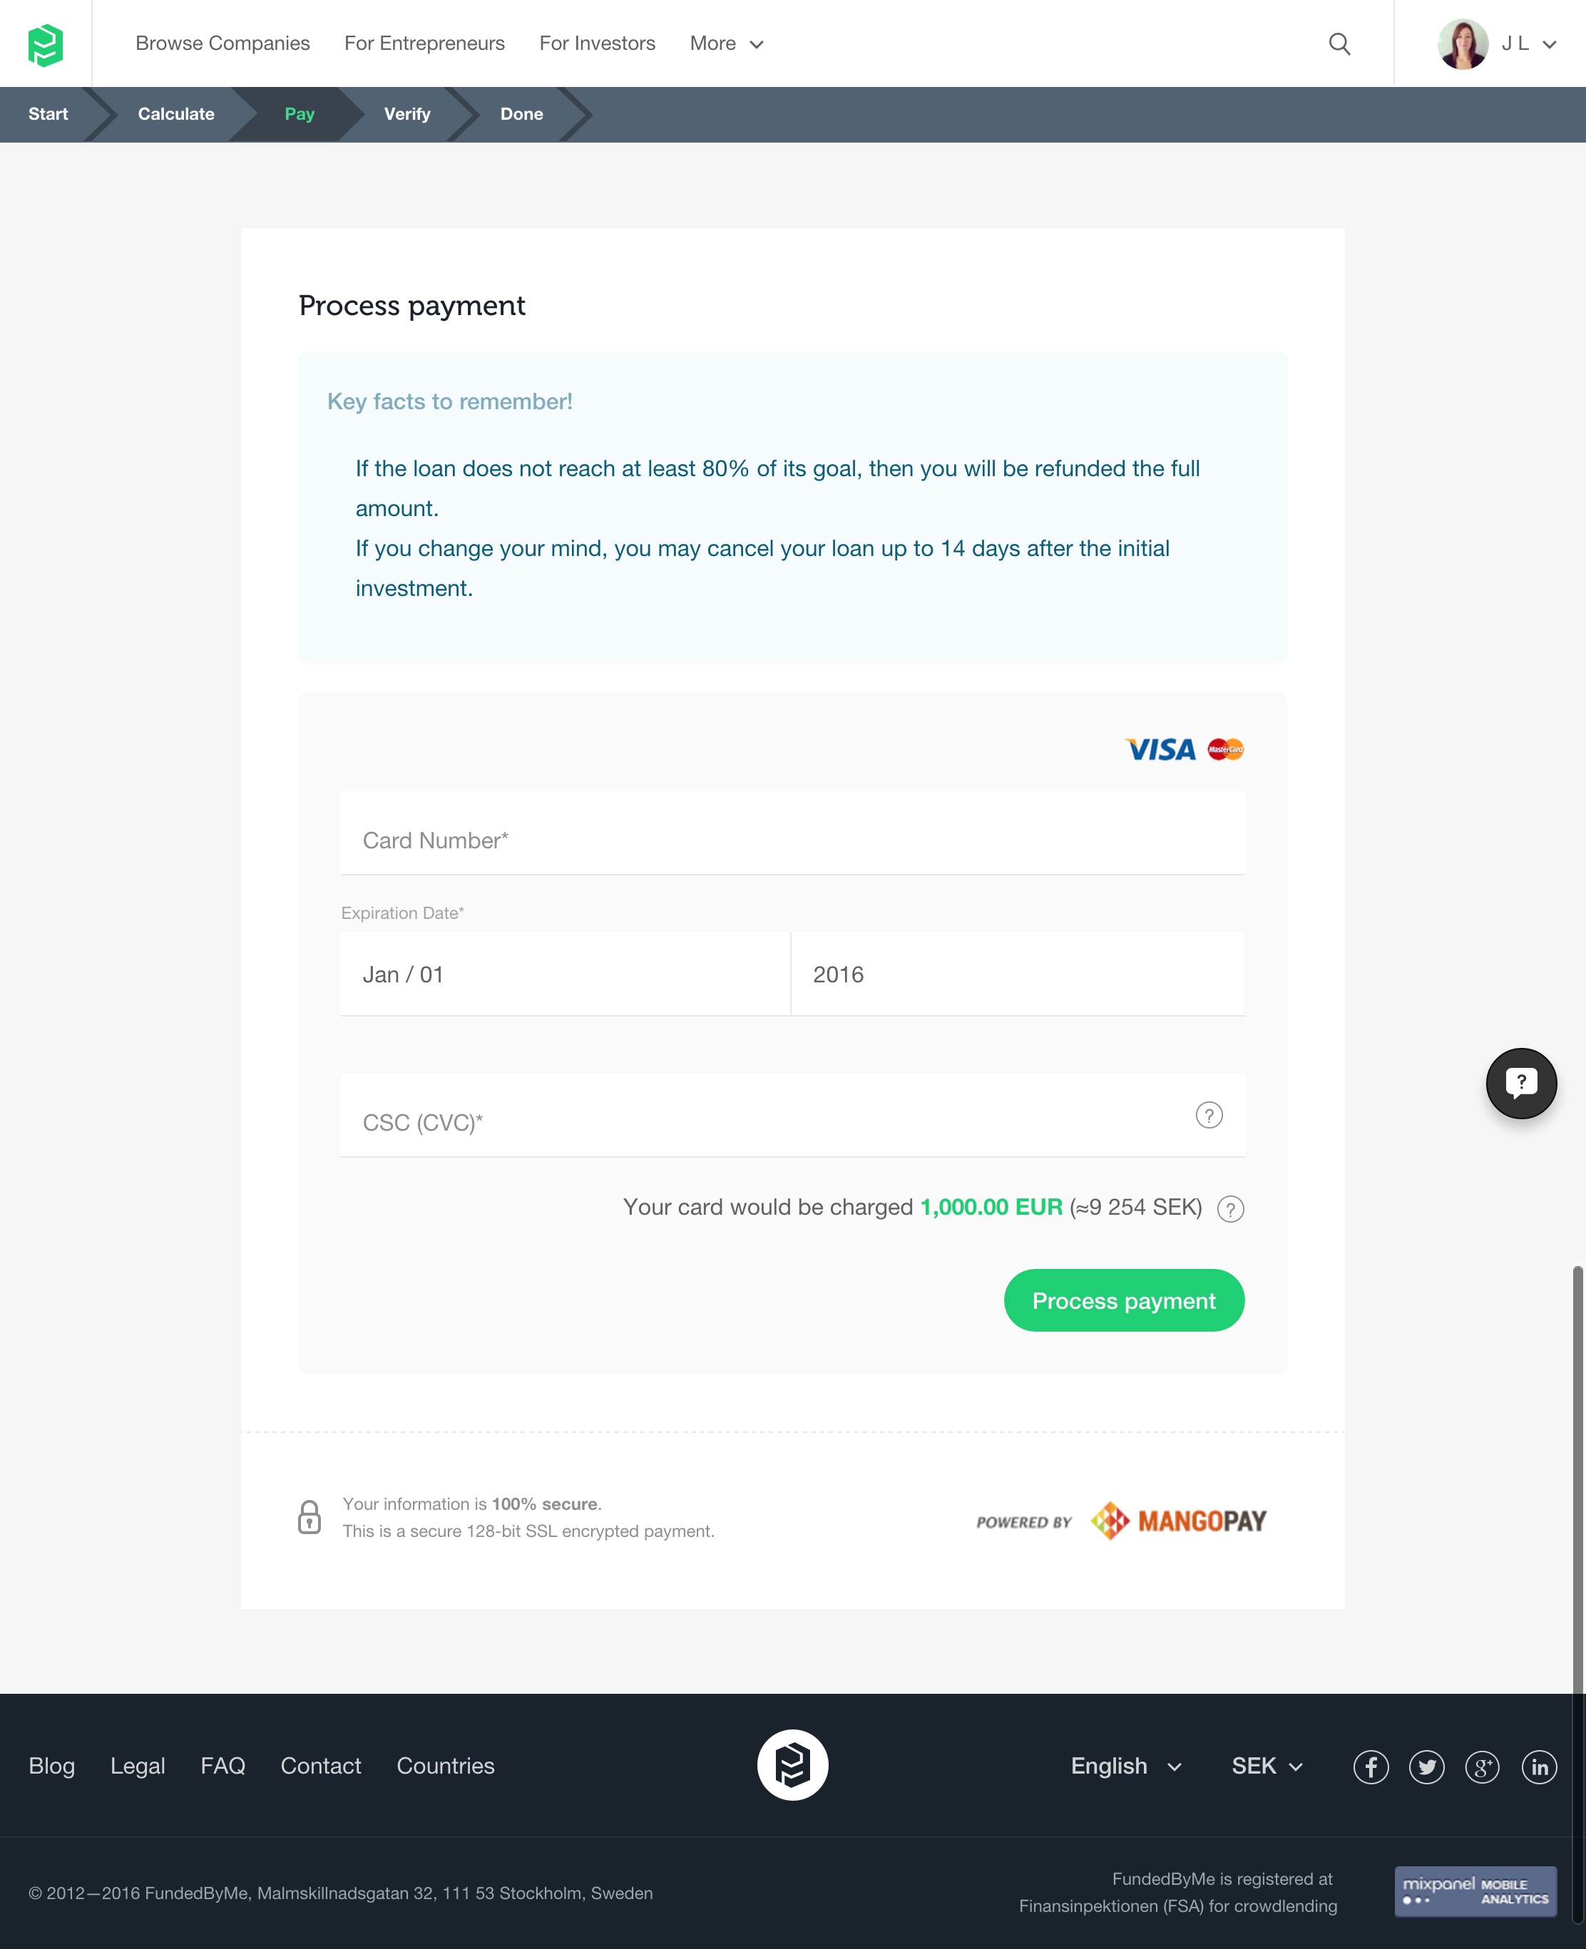
Task: Open the FAQ footer link
Action: coord(223,1767)
